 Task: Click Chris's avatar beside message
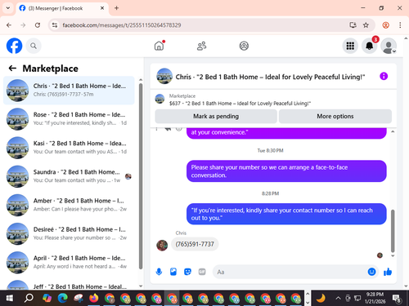[162, 246]
